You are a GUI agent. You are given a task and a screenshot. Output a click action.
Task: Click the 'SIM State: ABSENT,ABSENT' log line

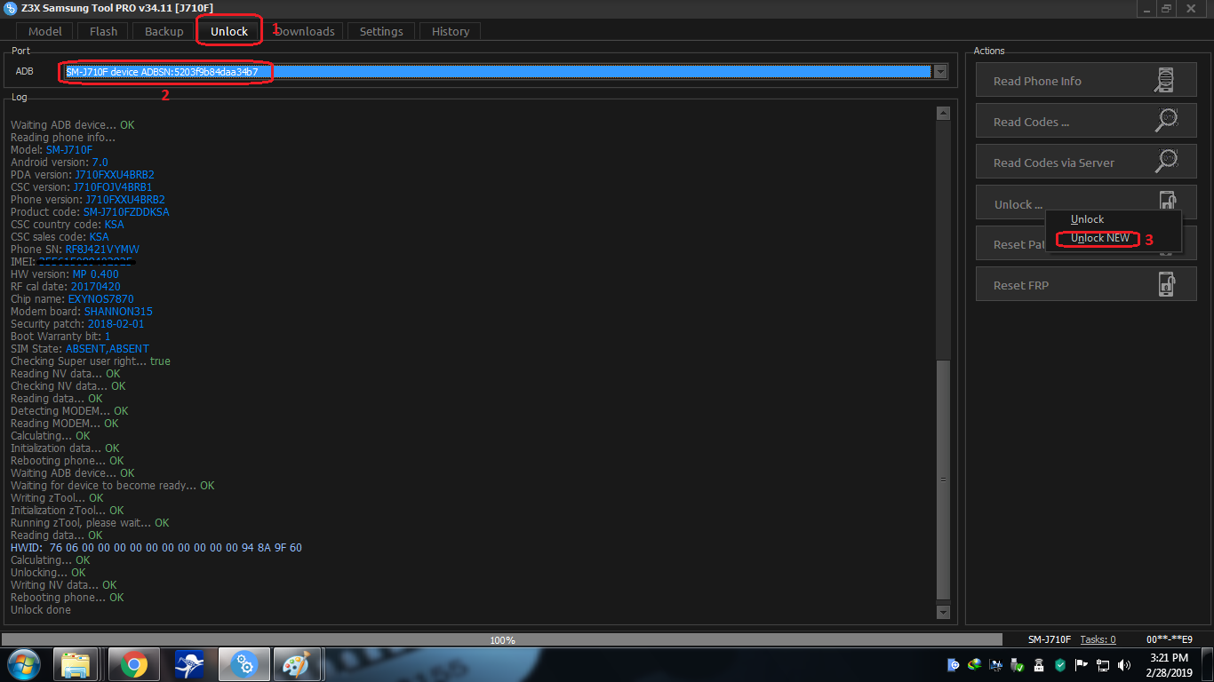coord(80,349)
